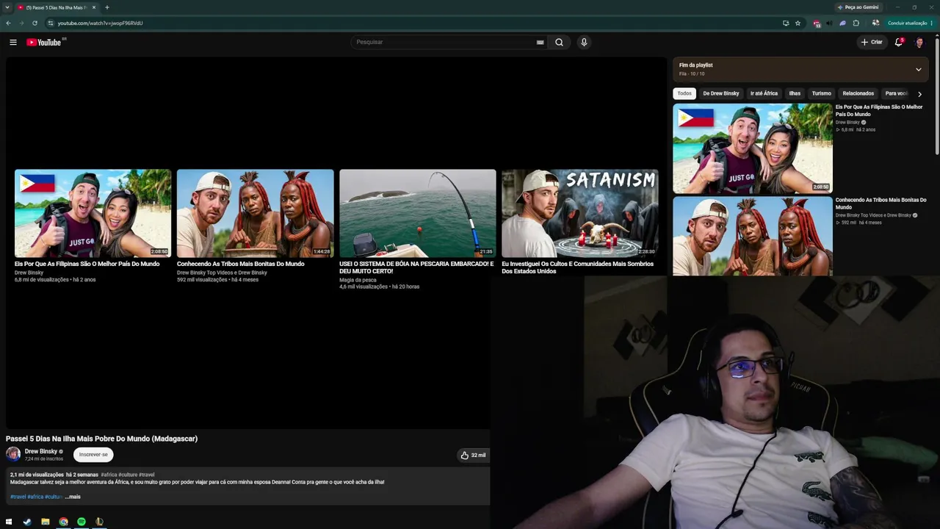Open the Chrome extensions puzzle icon
Screen dimensions: 940x529
856,23
